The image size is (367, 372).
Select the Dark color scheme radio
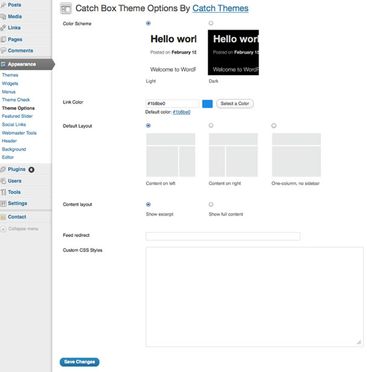[211, 24]
